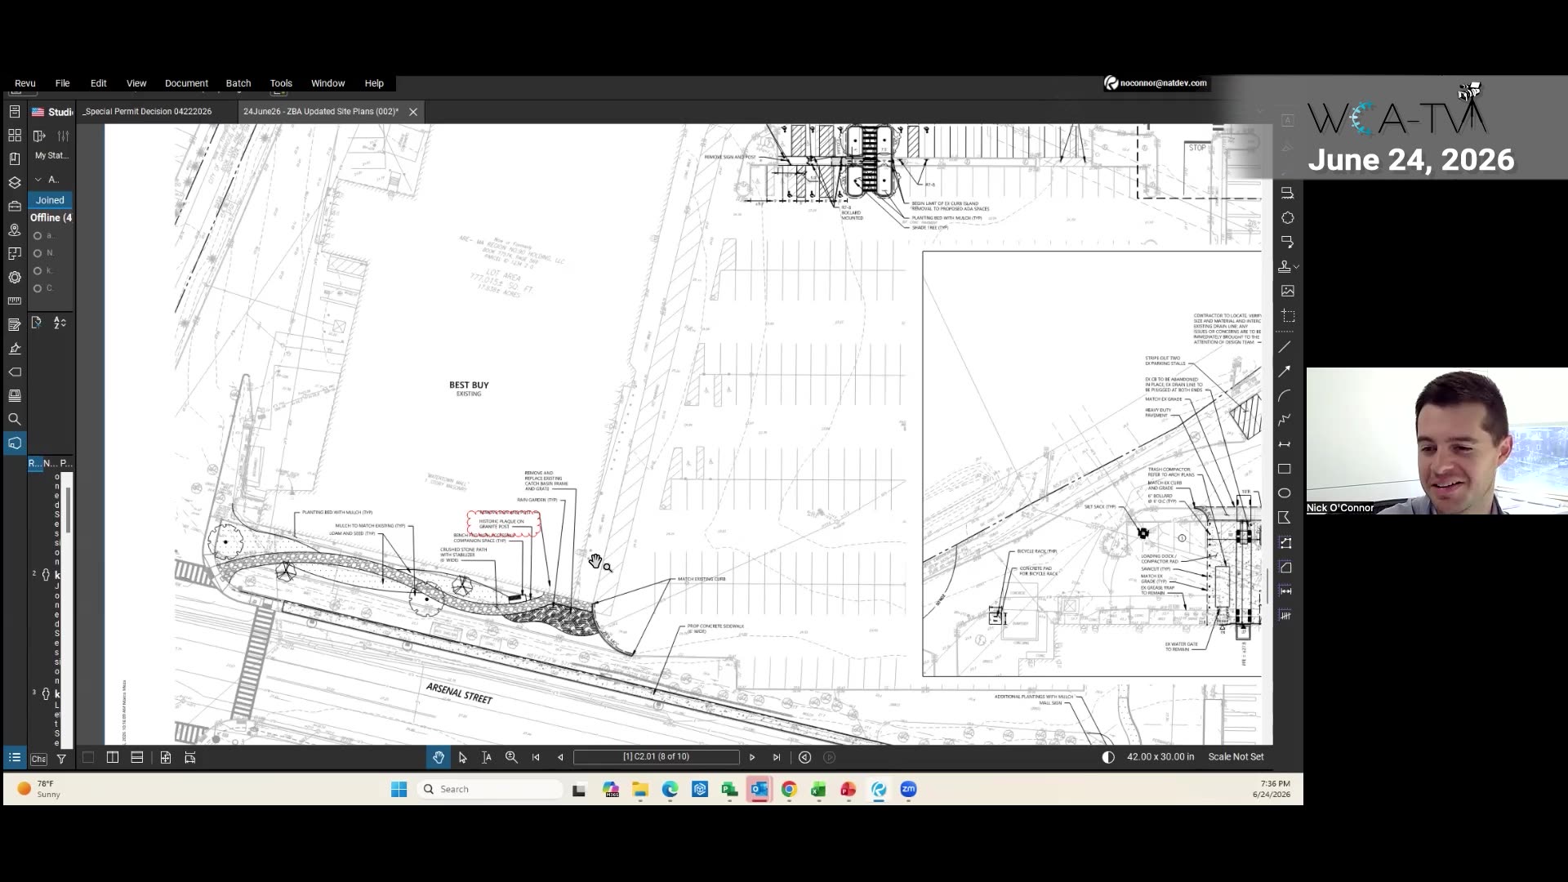The image size is (1568, 882).
Task: Open the Batch menu
Action: click(238, 83)
